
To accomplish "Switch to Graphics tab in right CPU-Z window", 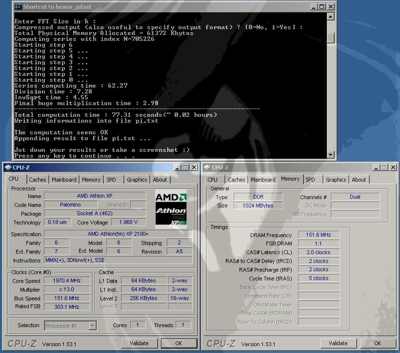I will (x=336, y=180).
